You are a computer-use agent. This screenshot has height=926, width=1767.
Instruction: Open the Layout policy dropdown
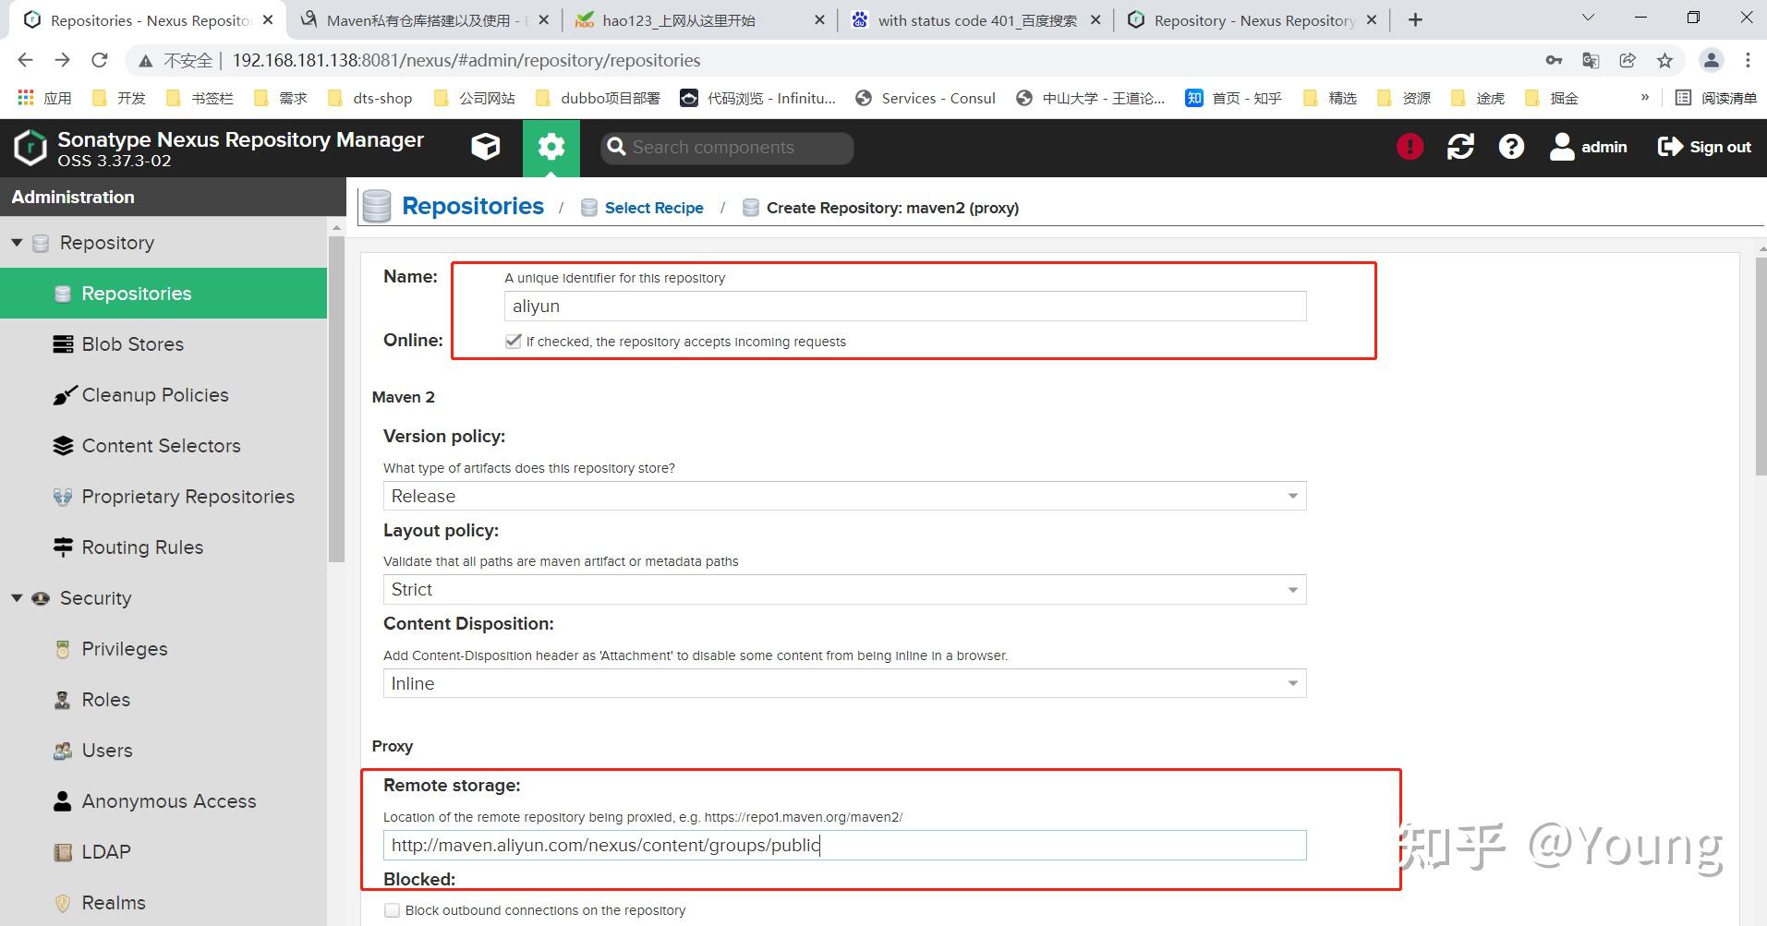844,590
